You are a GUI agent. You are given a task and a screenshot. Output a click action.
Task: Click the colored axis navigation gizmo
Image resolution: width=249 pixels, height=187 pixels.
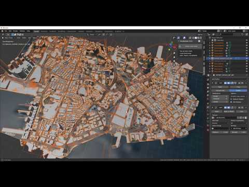(171, 46)
